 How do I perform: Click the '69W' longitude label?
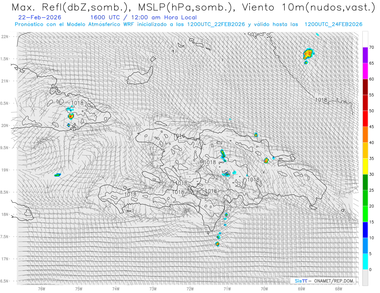(x=301, y=289)
